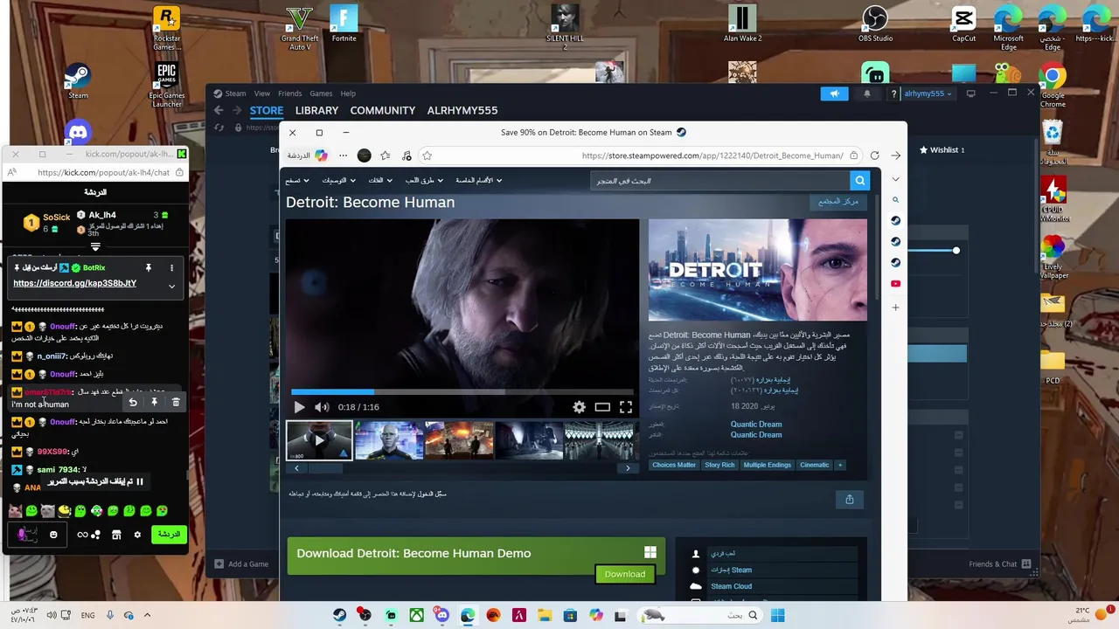
Task: Open COMMUNITY tab in Steam client
Action: point(383,111)
